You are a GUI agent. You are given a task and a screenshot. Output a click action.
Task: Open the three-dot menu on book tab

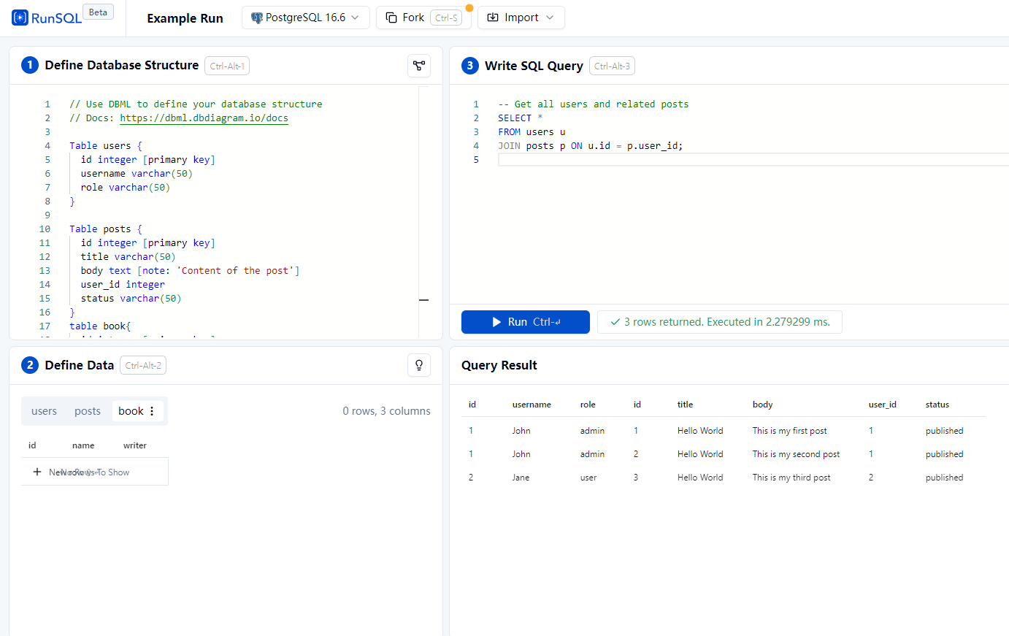tap(152, 411)
